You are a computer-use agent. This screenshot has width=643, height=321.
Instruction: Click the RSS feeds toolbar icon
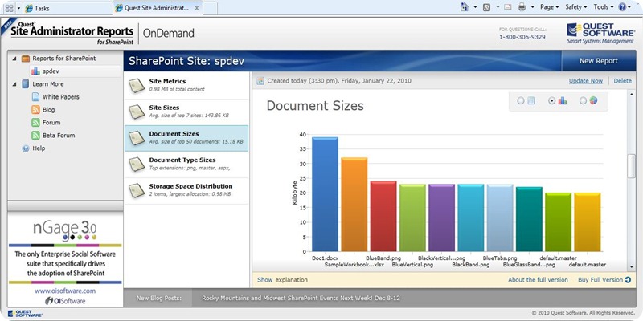(x=486, y=7)
